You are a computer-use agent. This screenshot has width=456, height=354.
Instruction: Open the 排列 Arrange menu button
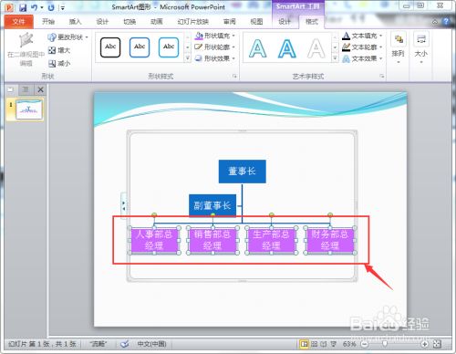coord(399,47)
